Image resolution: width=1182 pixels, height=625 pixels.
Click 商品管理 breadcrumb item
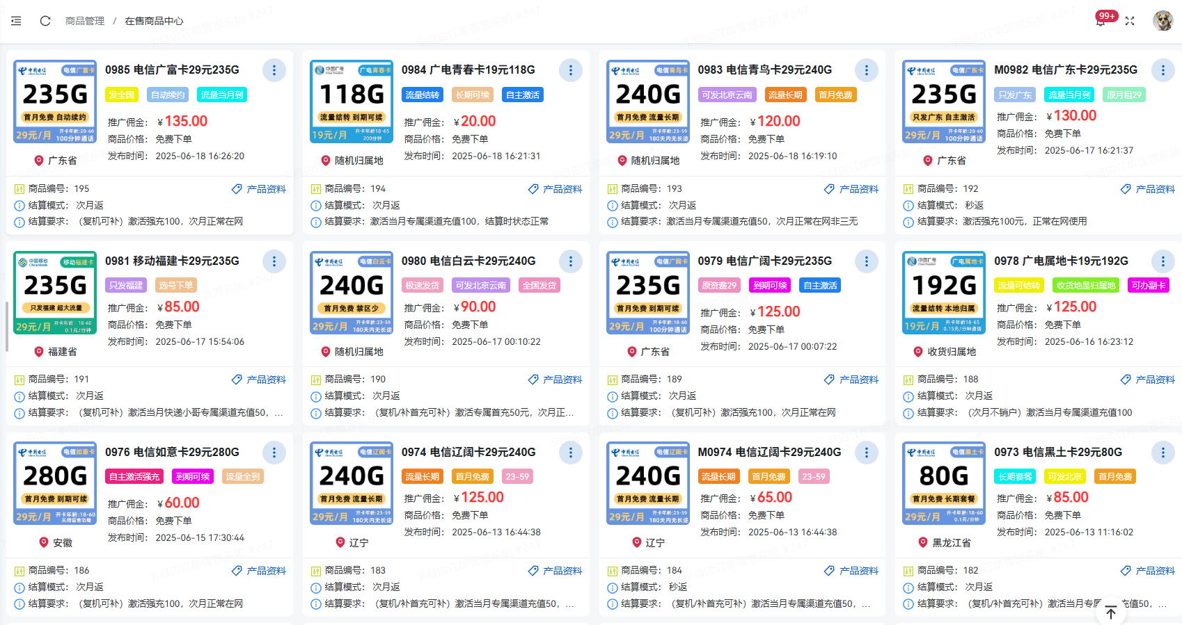coord(84,21)
